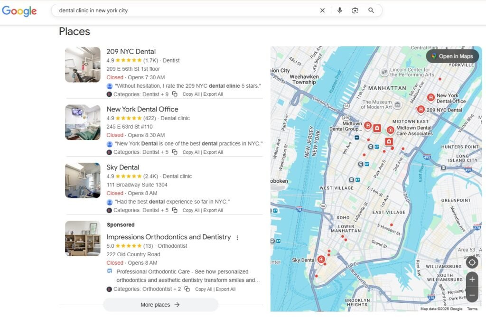This screenshot has height=317, width=486.
Task: Expand more places results
Action: click(x=160, y=305)
